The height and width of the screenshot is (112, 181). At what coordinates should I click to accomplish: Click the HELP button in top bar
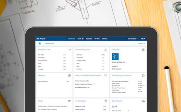pyautogui.click(x=143, y=39)
